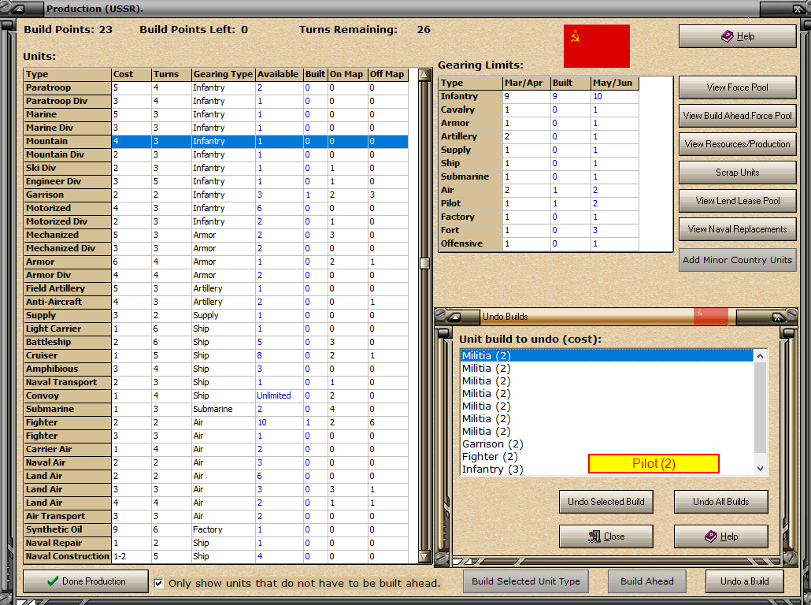Uncheck the only show non-build-ahead units checkbox
811x605 pixels.
click(159, 583)
